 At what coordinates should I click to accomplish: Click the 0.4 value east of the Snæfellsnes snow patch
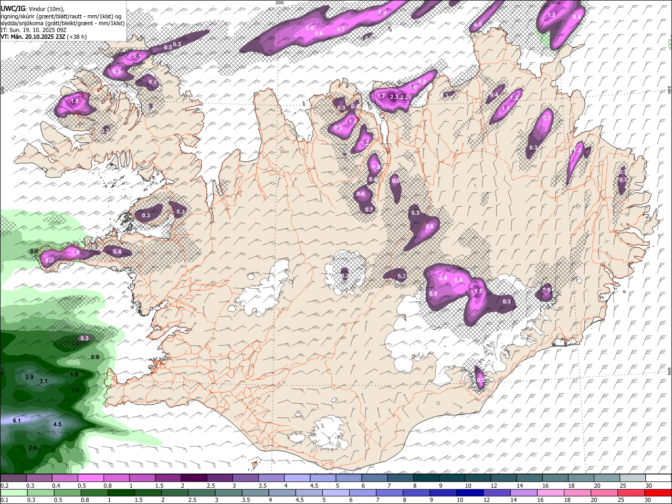pos(117,252)
